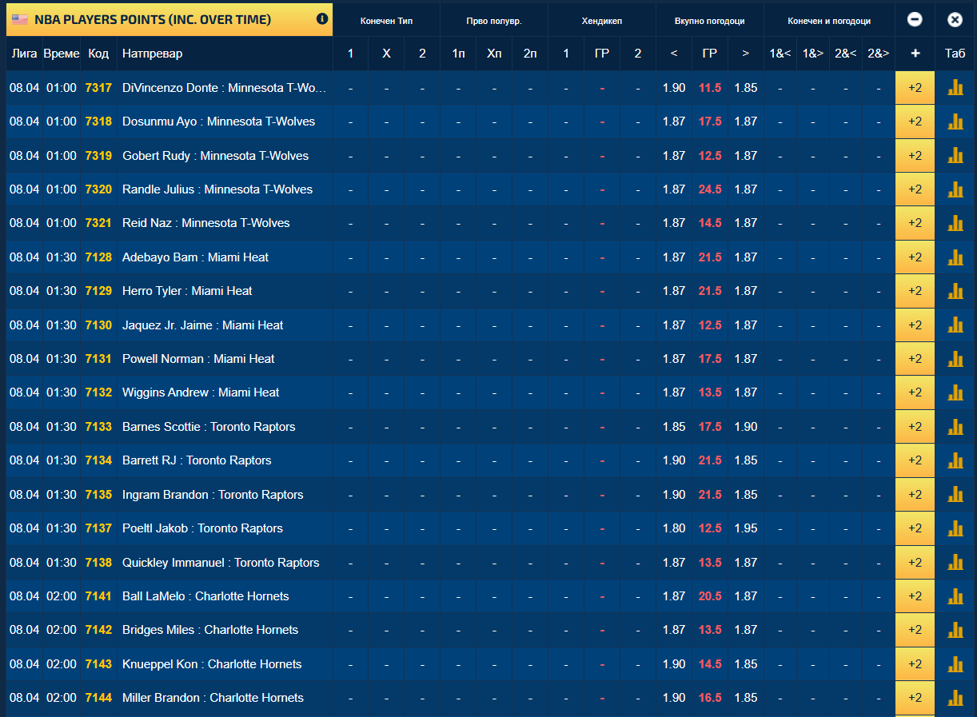Expand +2 more bets for Randle Julius
977x717 pixels.
pos(915,189)
